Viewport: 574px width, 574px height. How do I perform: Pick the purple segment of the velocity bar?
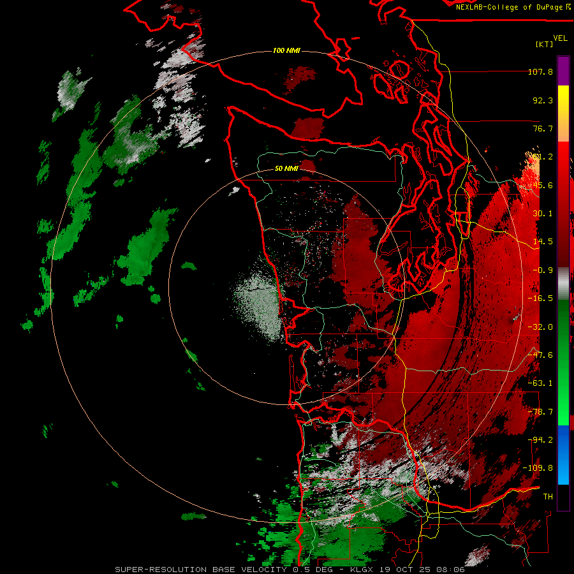563,71
